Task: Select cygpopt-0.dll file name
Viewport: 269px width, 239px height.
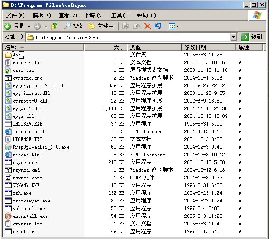Action: click(x=30, y=101)
